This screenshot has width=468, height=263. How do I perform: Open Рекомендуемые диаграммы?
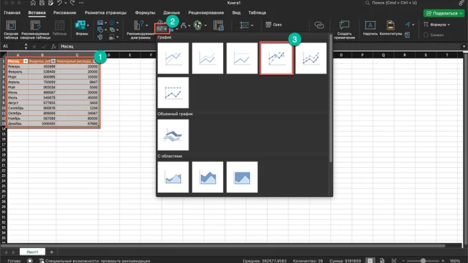coord(140,30)
